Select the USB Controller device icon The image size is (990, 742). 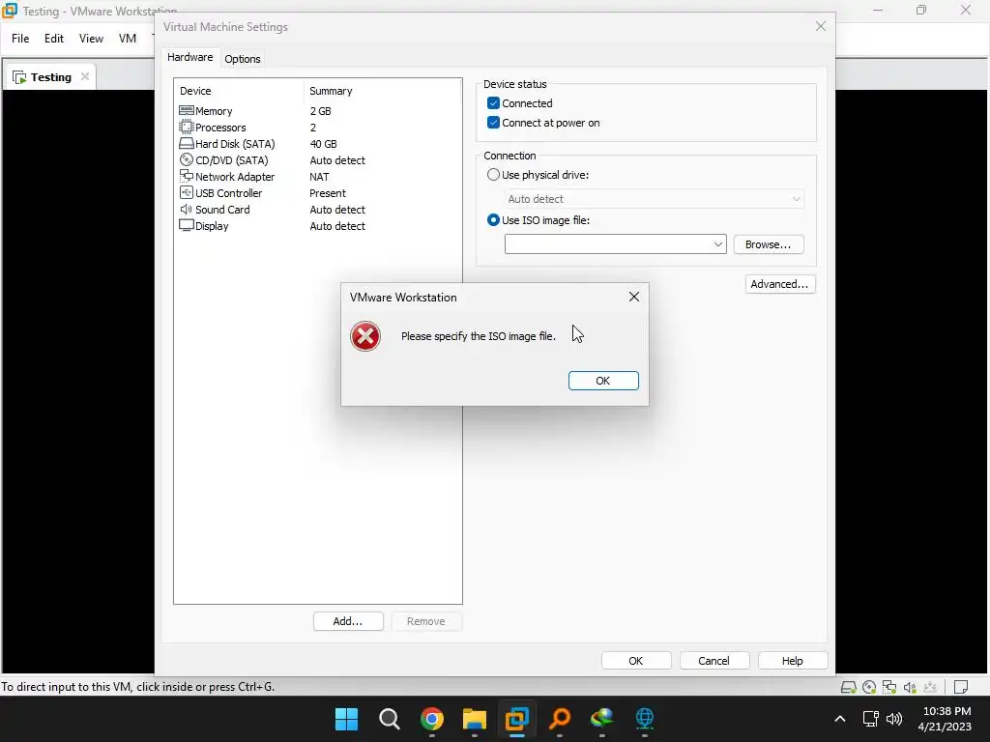click(187, 192)
